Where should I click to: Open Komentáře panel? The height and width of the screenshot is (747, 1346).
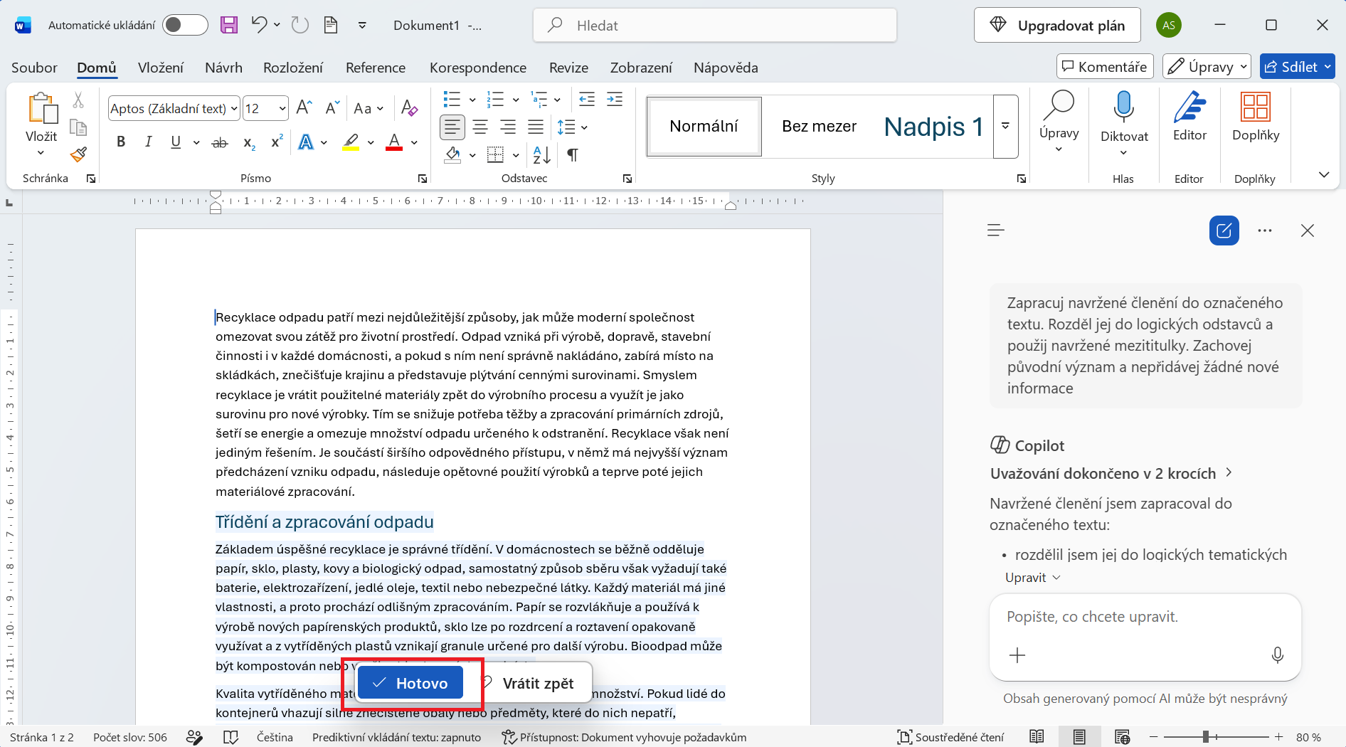point(1104,67)
